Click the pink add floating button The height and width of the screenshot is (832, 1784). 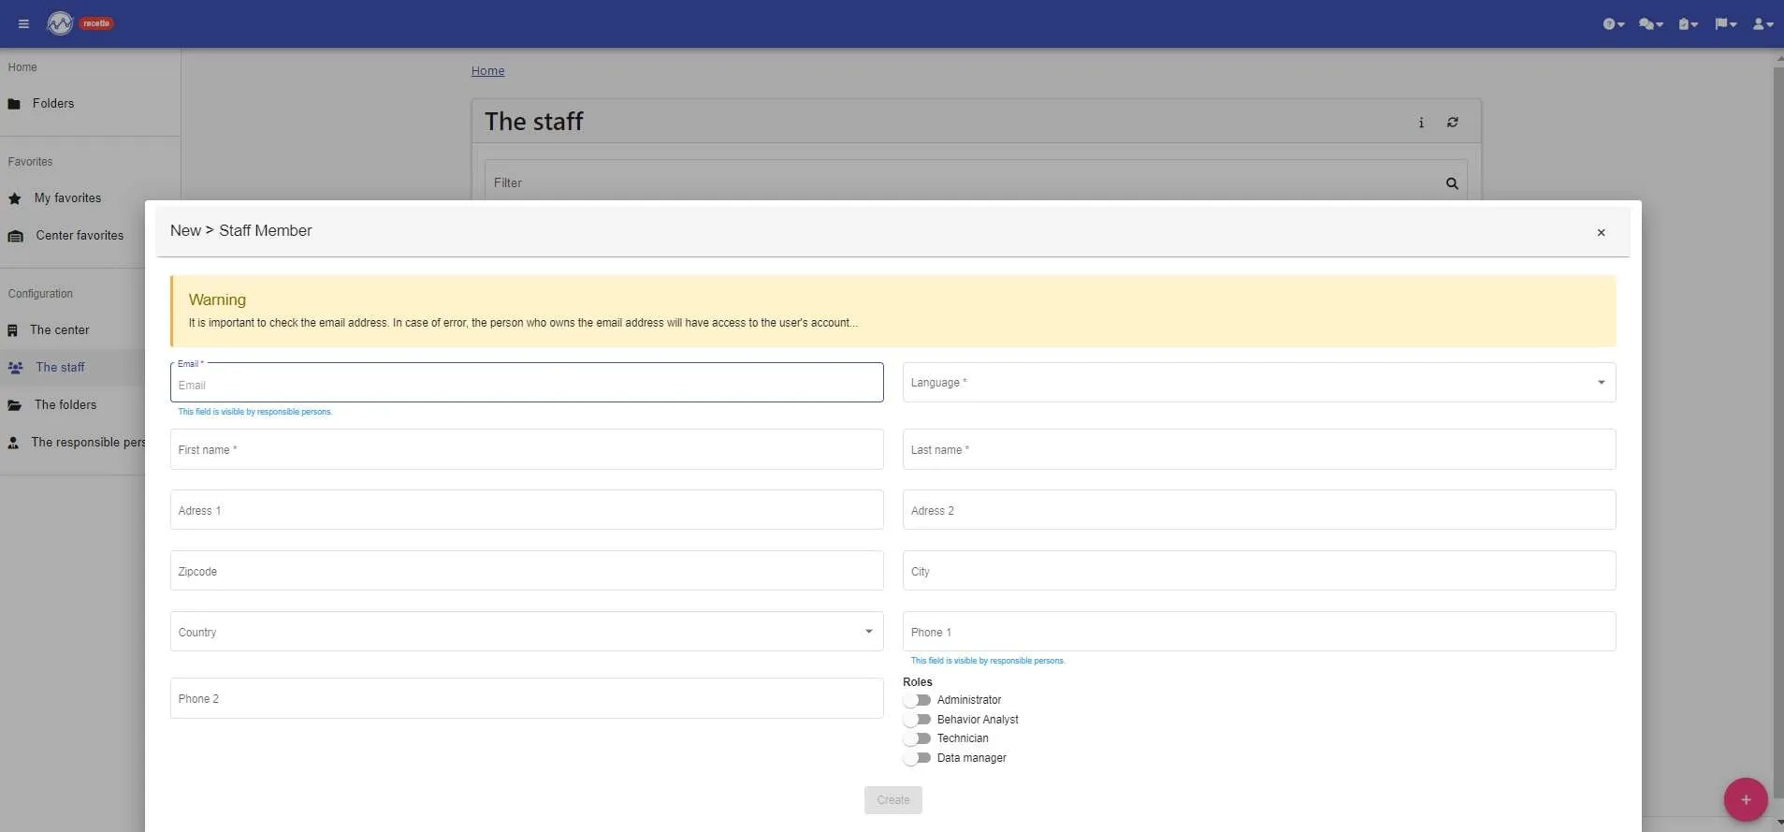[1746, 799]
